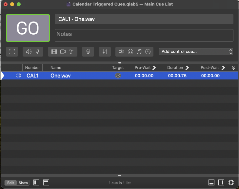Image resolution: width=239 pixels, height=189 pixels.
Task: Add a Camera cue from toolbar
Action: [x=63, y=52]
